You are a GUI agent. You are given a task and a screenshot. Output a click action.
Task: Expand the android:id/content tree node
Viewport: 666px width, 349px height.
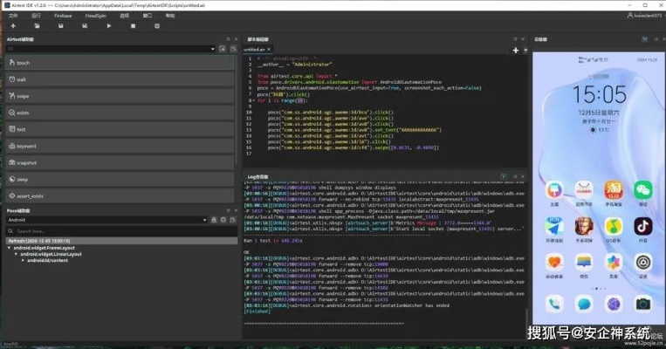pos(24,260)
